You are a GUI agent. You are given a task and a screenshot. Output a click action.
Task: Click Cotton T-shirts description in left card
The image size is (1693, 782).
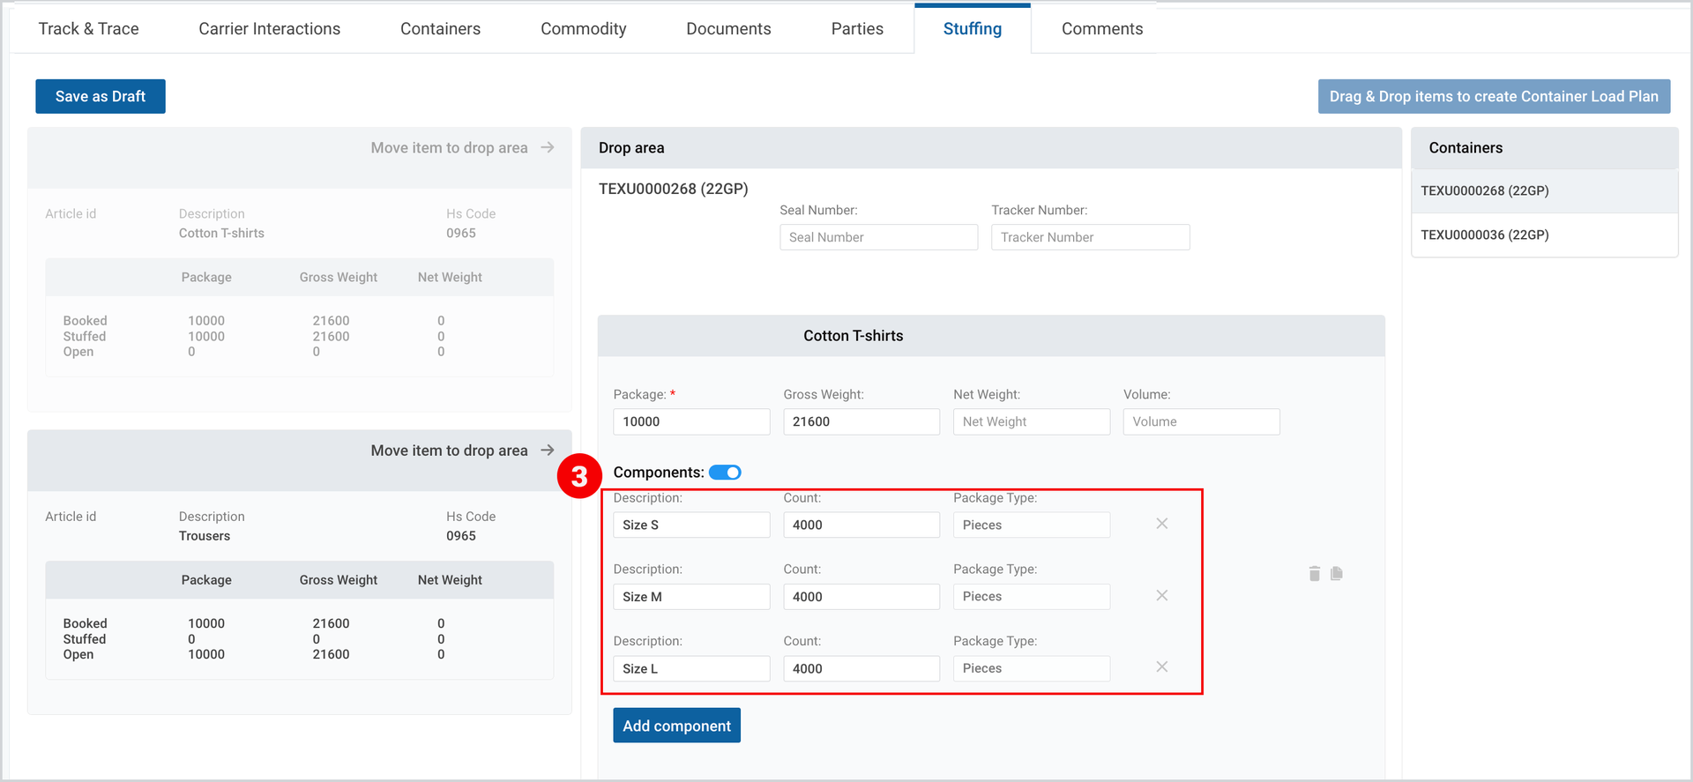point(221,233)
